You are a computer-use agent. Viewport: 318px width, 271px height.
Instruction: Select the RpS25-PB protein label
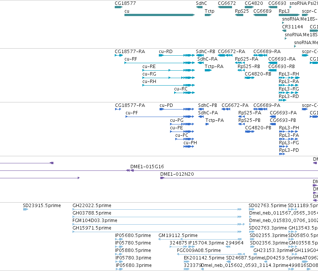(249, 120)
